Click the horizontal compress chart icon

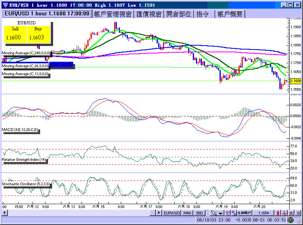(285, 213)
